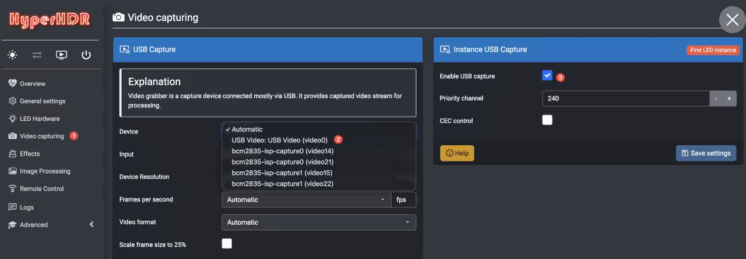This screenshot has height=259, width=746.
Task: Disable the Enable USB capture checkbox
Action: click(x=547, y=75)
